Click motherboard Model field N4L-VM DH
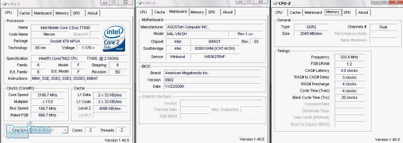Image resolution: width=403 pixels, height=143 pixels. click(x=197, y=34)
